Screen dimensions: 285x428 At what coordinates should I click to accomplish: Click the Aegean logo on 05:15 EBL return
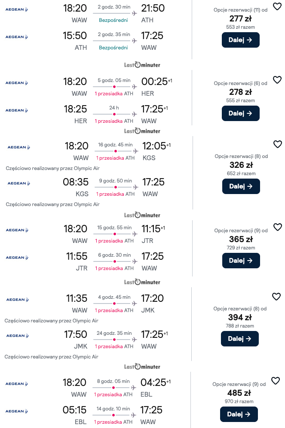click(x=17, y=411)
